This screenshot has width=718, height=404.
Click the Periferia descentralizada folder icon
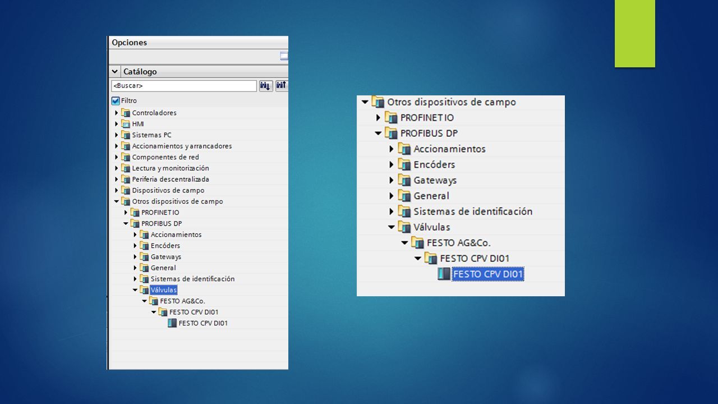coord(126,180)
